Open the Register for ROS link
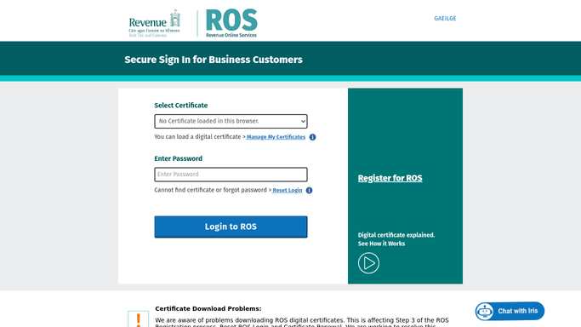 point(390,178)
